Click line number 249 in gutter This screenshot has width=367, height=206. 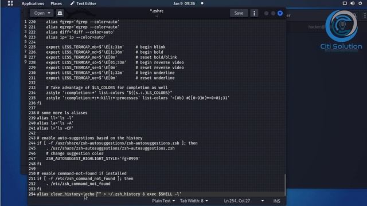(x=32, y=168)
